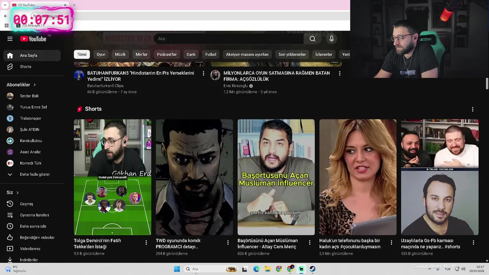Play TWD oyununda komik PROGRAMCI short thumbnail

click(x=194, y=177)
